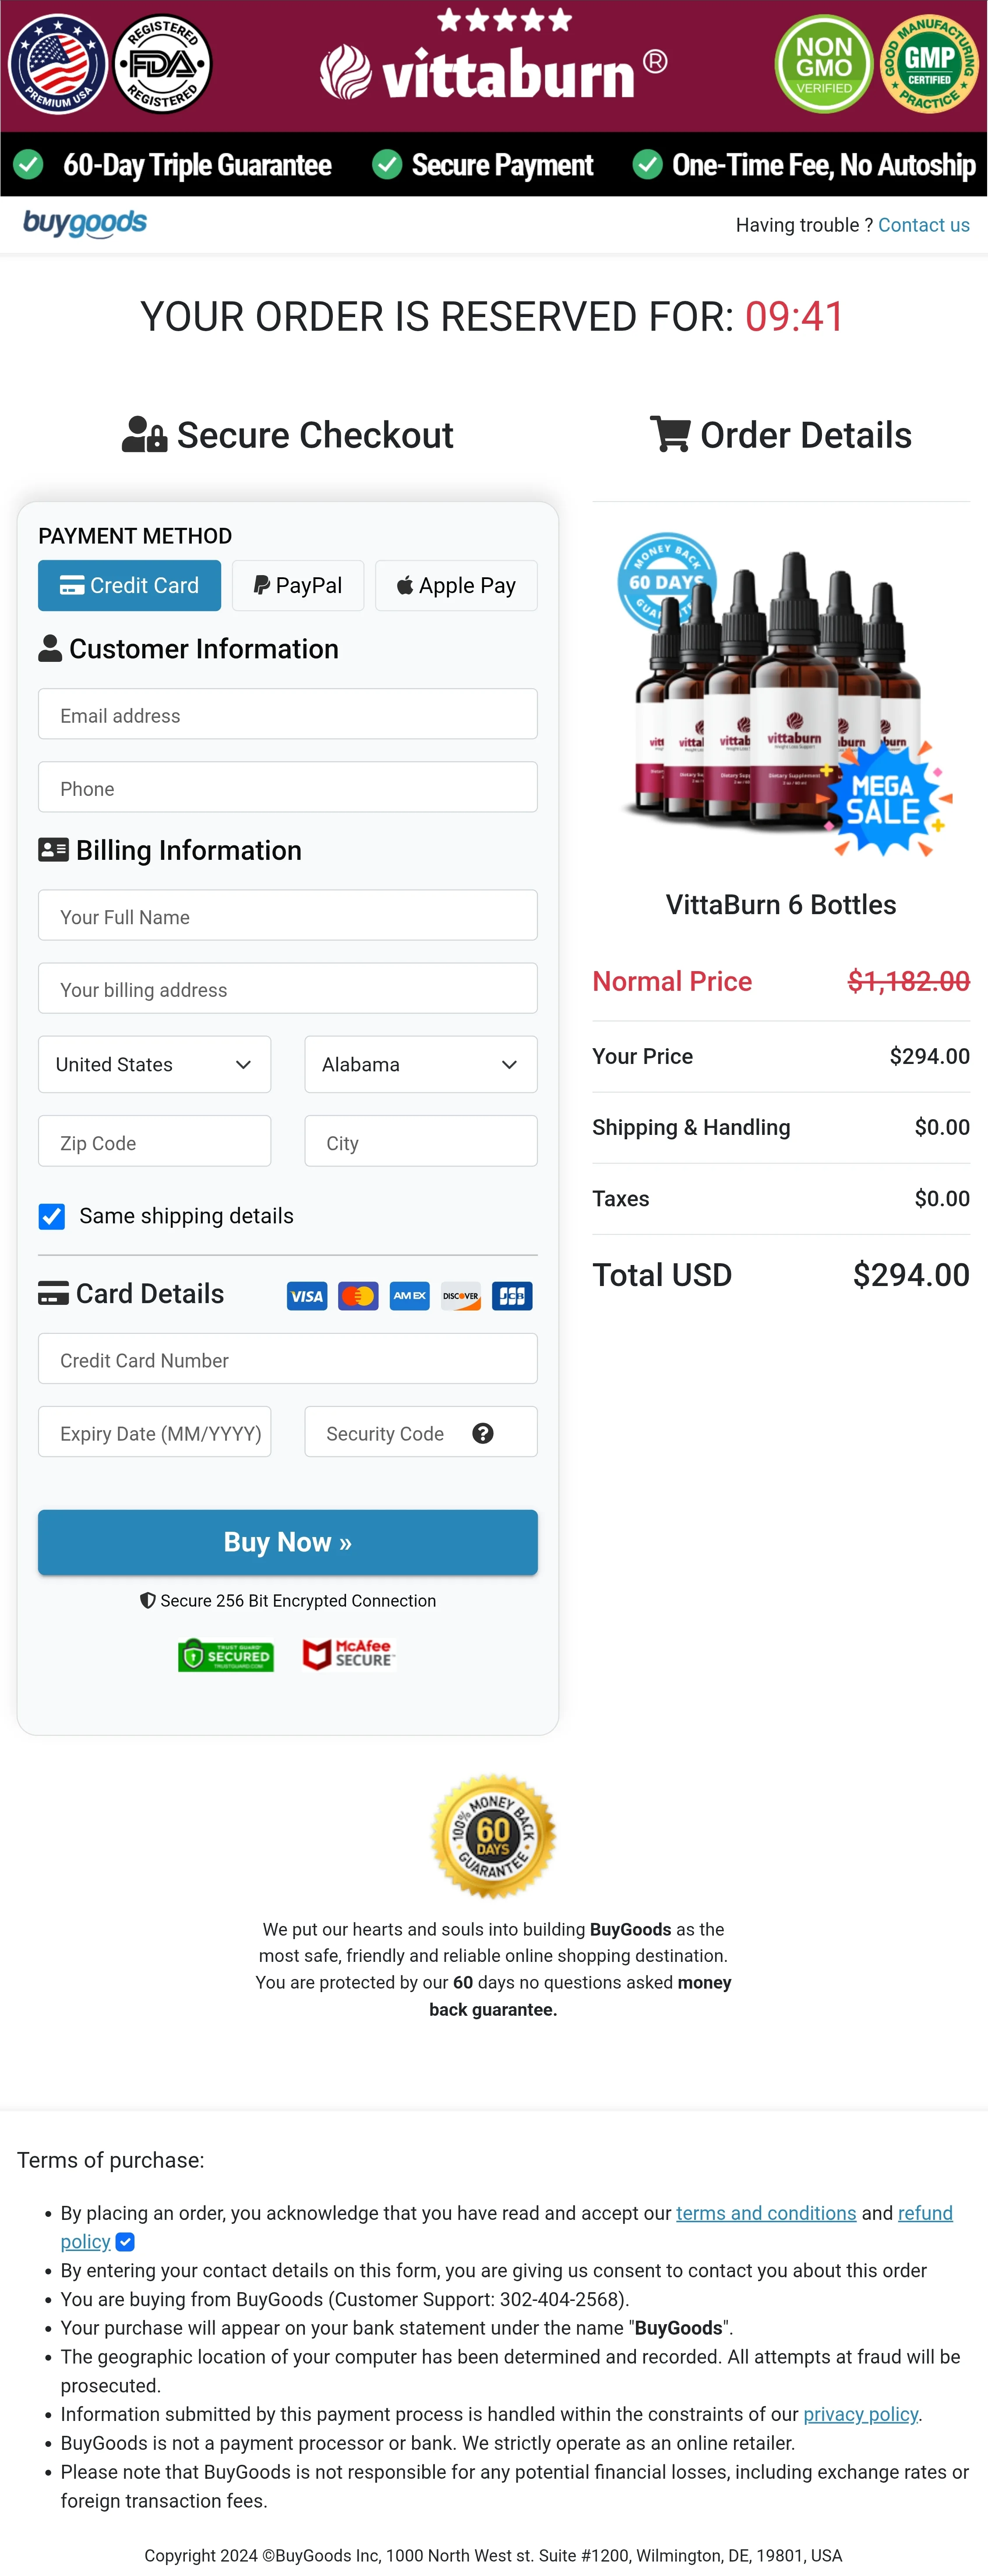Open the terms and conditions link
The height and width of the screenshot is (2576, 988).
765,2213
